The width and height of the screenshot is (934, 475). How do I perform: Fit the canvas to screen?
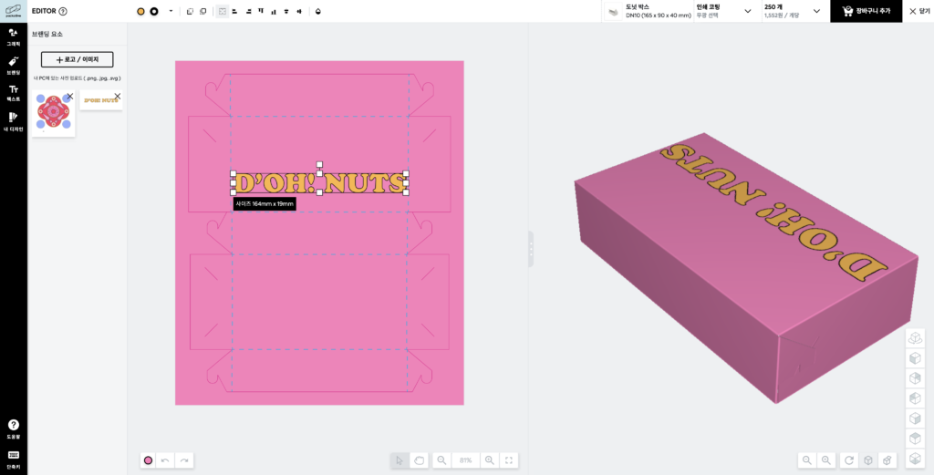point(509,460)
